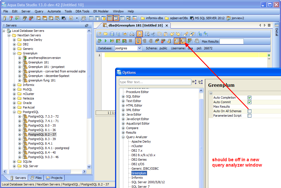This screenshot has width=281, height=188.
Task: Collapse the PostgreSQL servers folder
Action: point(14,112)
